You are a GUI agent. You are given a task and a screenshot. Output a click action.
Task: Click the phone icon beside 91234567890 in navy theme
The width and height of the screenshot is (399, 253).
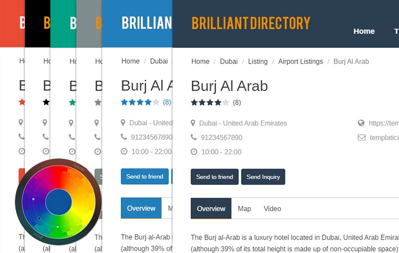click(194, 137)
